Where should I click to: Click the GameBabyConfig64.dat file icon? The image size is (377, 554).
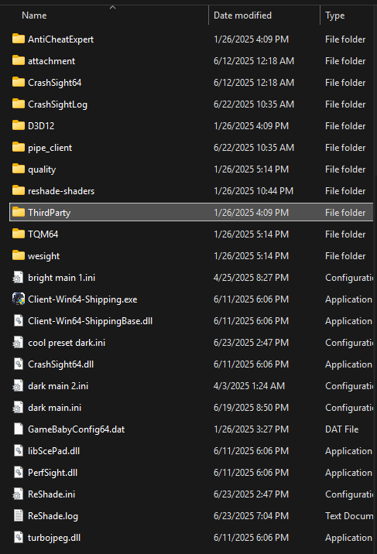point(19,429)
